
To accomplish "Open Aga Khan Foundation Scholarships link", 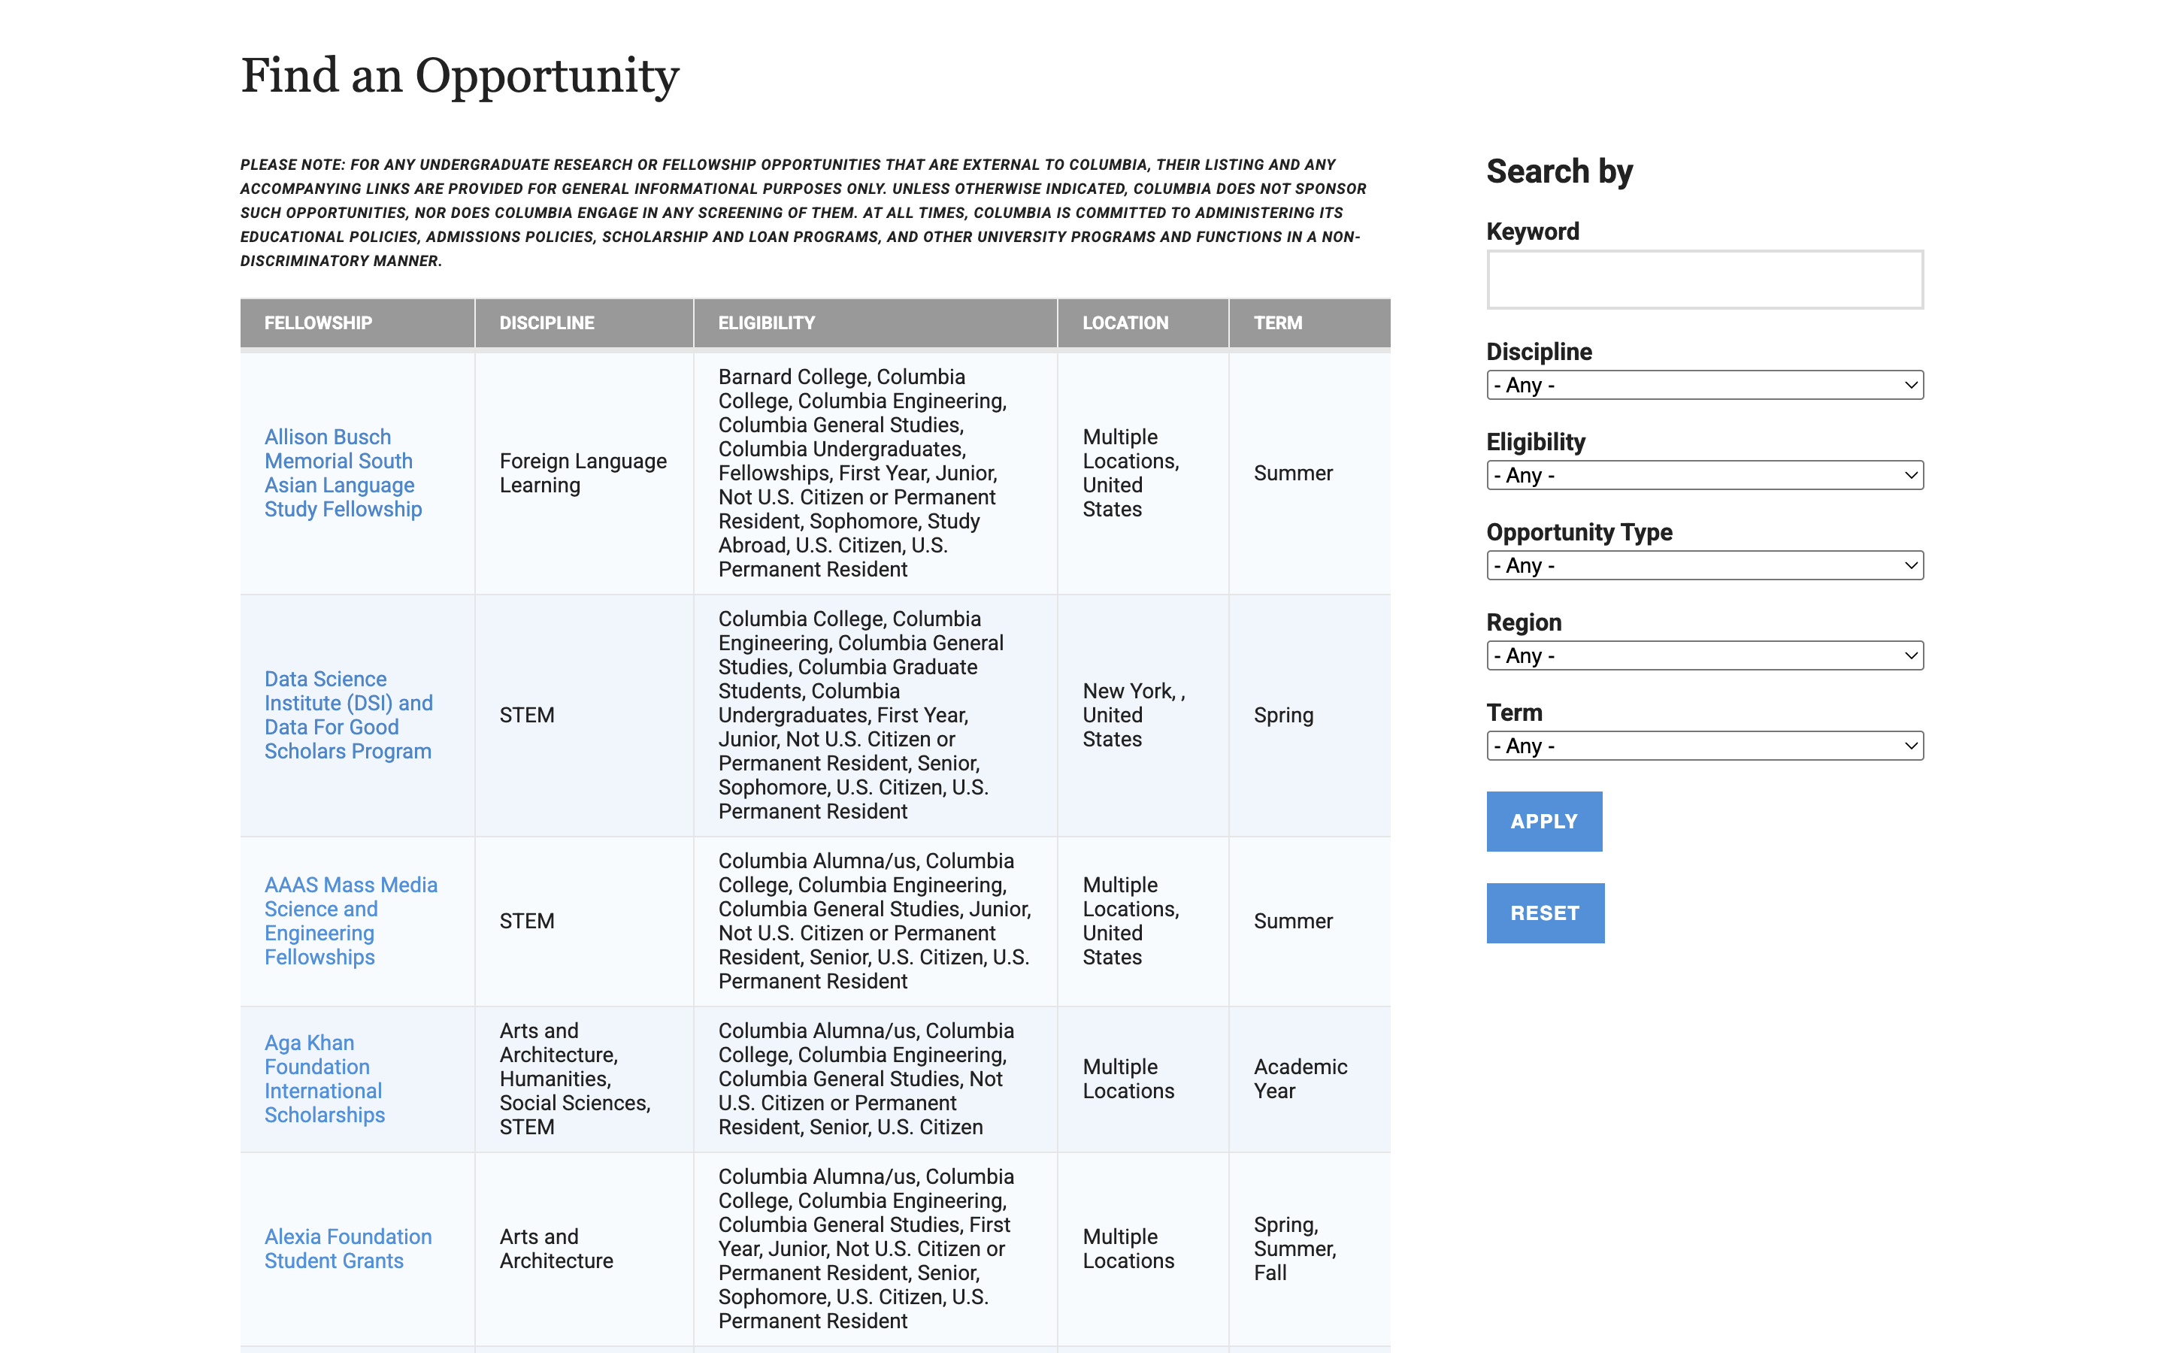I will point(324,1079).
